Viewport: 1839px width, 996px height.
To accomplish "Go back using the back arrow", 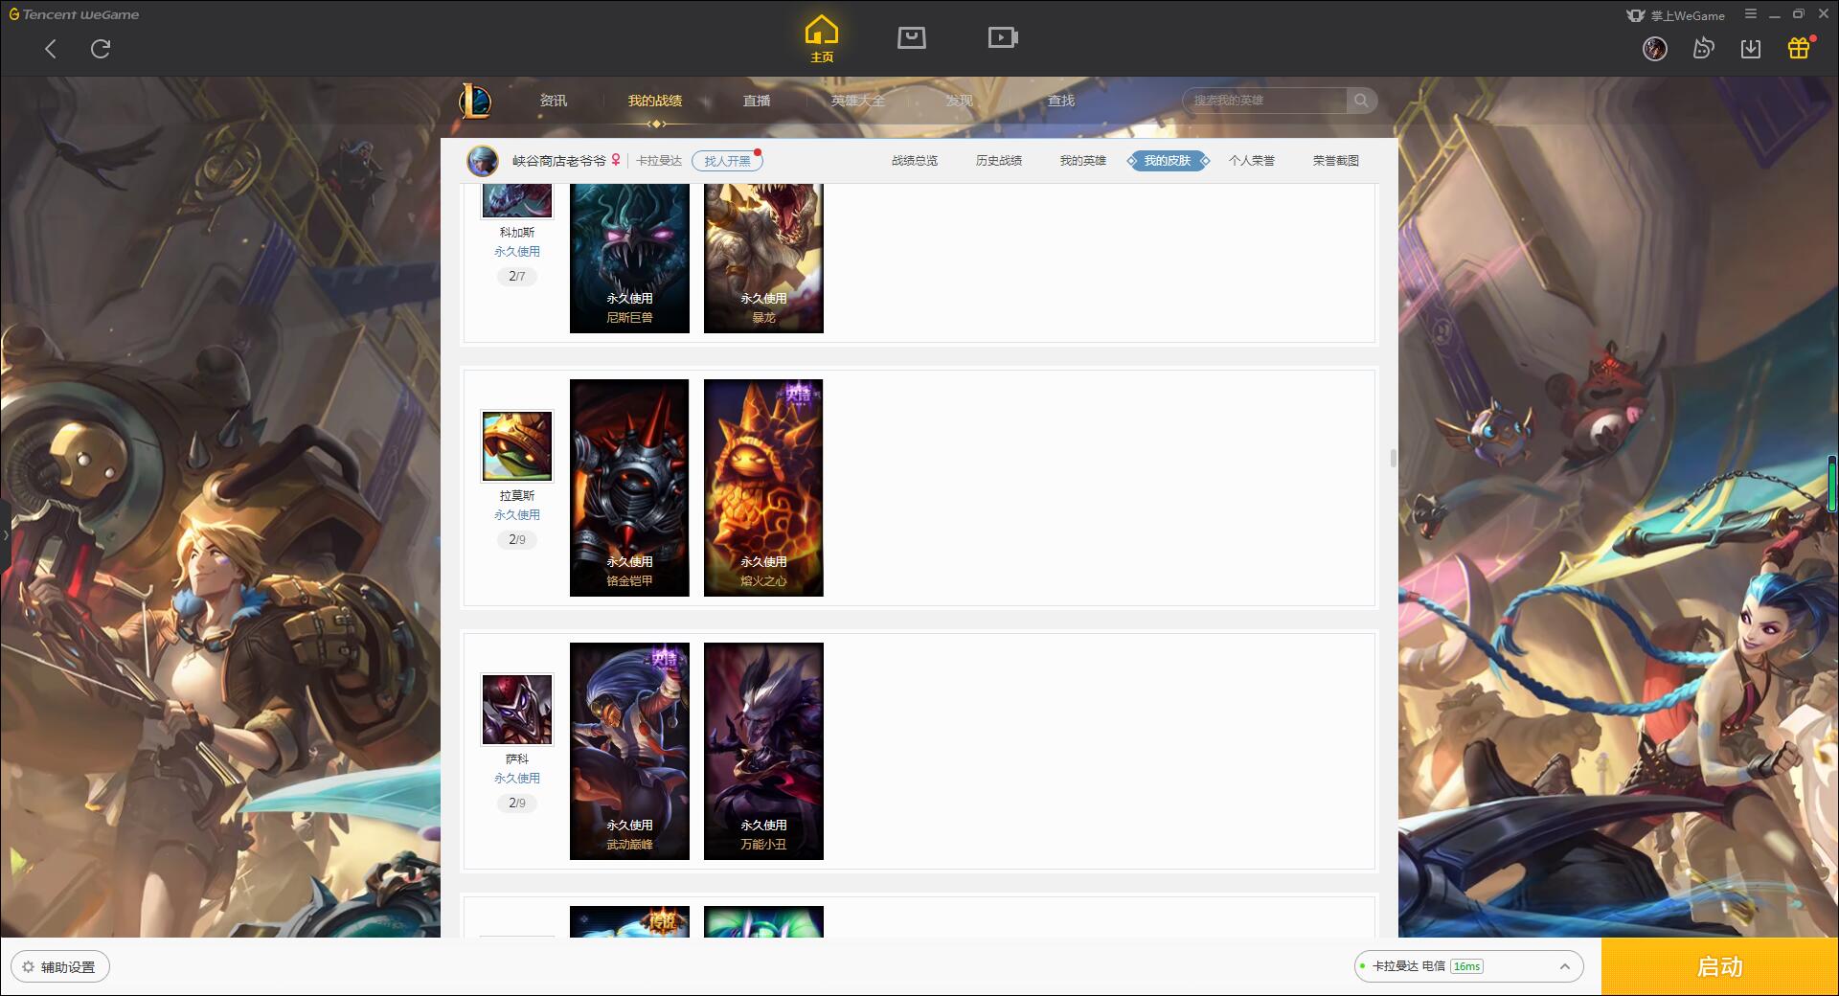I will 51,49.
